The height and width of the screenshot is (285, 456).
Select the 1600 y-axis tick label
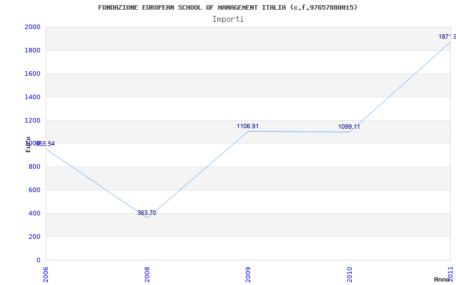32,74
